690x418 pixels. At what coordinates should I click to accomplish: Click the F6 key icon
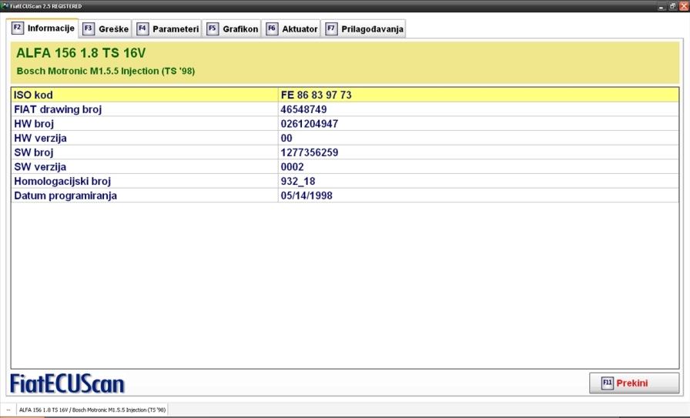pyautogui.click(x=272, y=29)
